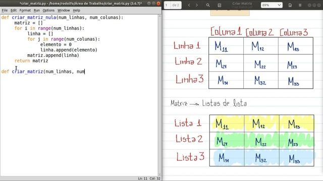Open the Options menu in IDLE
Screen dimensions: 323x181
pos(48,10)
